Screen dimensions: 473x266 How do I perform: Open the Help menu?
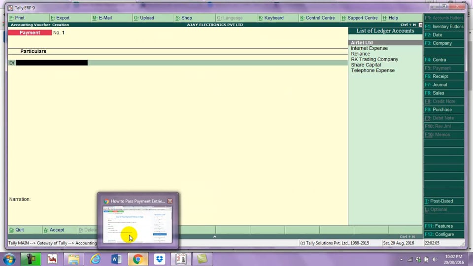(402, 18)
